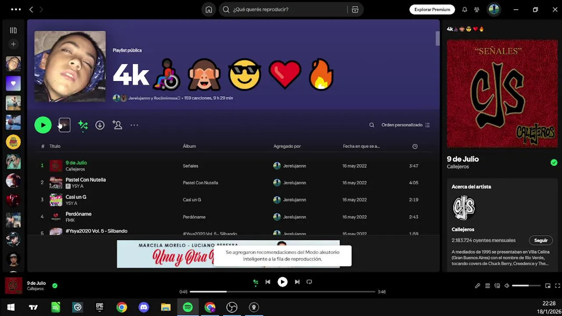Open Jerelujannn in the Pastel Con Nutella row

[295, 183]
